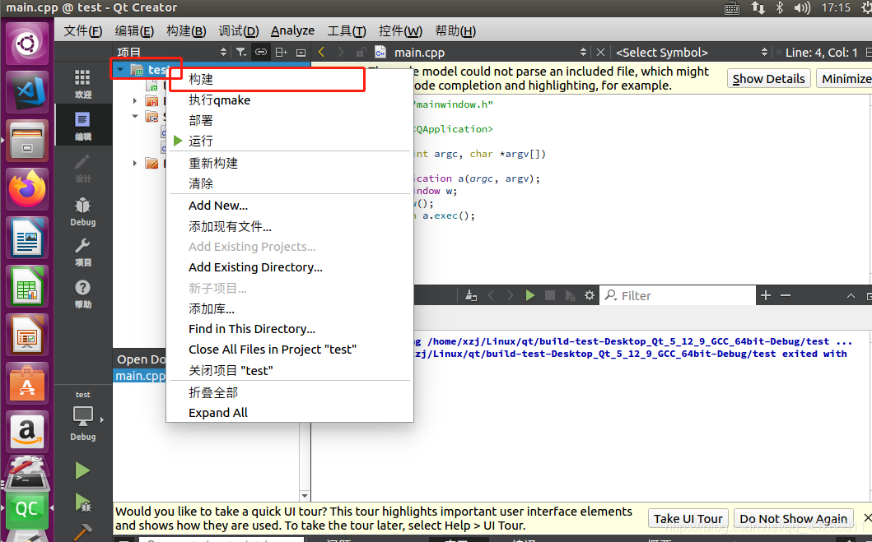This screenshot has height=542, width=872.
Task: Filter the project tree
Action: coord(240,52)
